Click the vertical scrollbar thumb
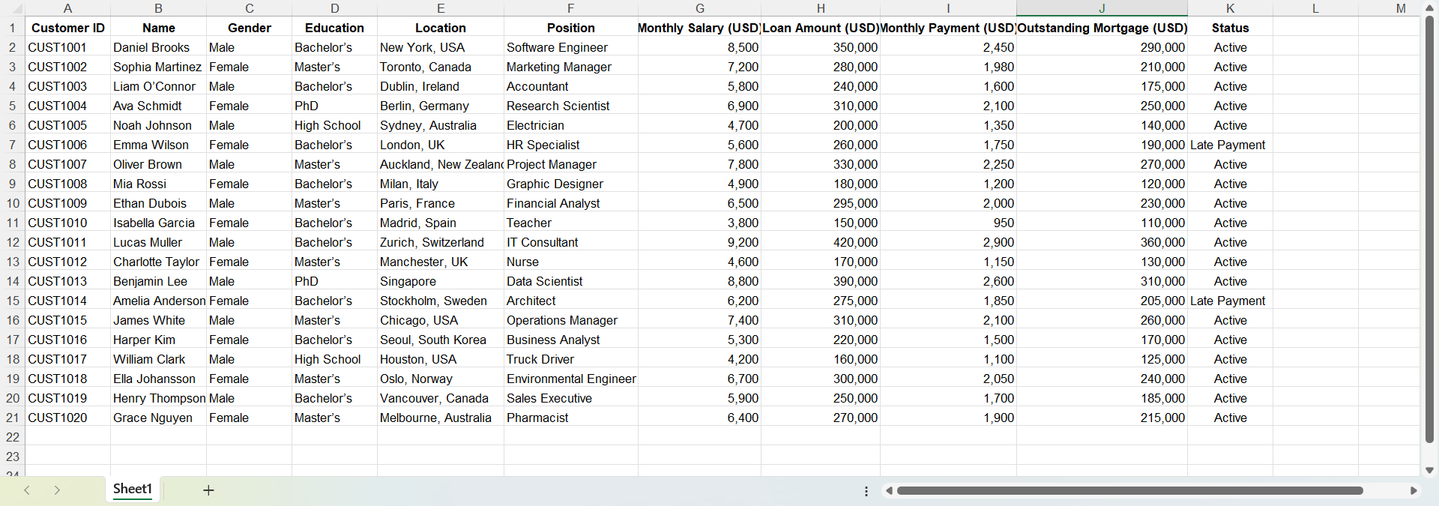 click(x=1429, y=229)
